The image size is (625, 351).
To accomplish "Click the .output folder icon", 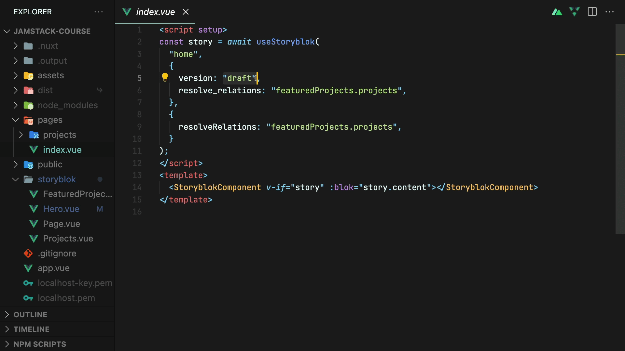I will point(28,61).
